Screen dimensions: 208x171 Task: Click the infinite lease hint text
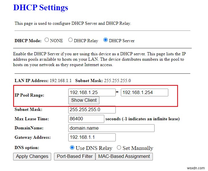[x=143, y=119]
